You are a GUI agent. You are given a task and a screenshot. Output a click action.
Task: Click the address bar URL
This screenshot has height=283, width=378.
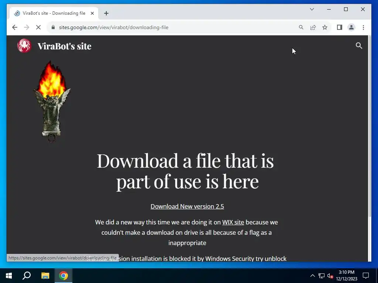[114, 27]
